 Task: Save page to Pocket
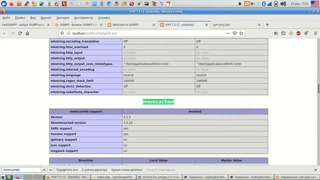point(234,33)
